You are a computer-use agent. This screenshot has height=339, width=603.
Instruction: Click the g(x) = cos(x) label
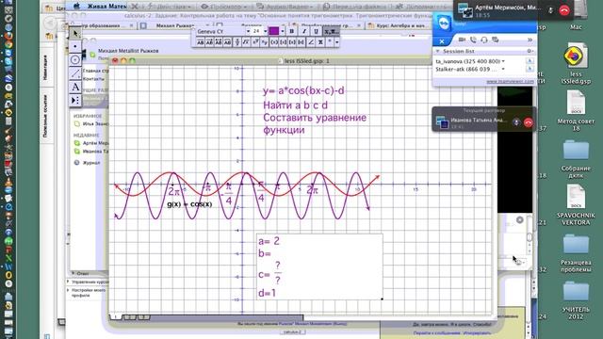click(189, 204)
